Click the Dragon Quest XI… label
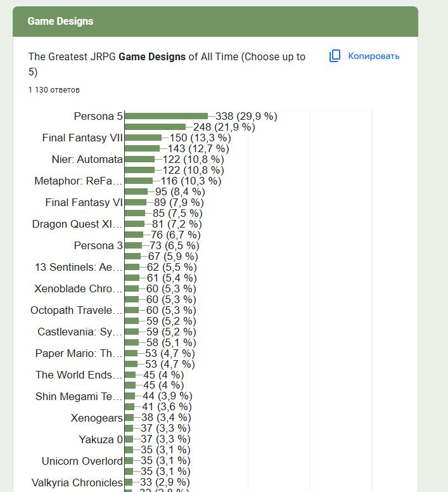The width and height of the screenshot is (448, 492). 77,224
